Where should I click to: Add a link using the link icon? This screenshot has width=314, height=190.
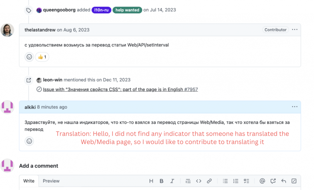pyautogui.click(x=209, y=181)
